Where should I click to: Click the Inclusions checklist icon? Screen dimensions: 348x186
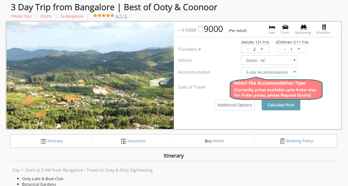[123, 141]
